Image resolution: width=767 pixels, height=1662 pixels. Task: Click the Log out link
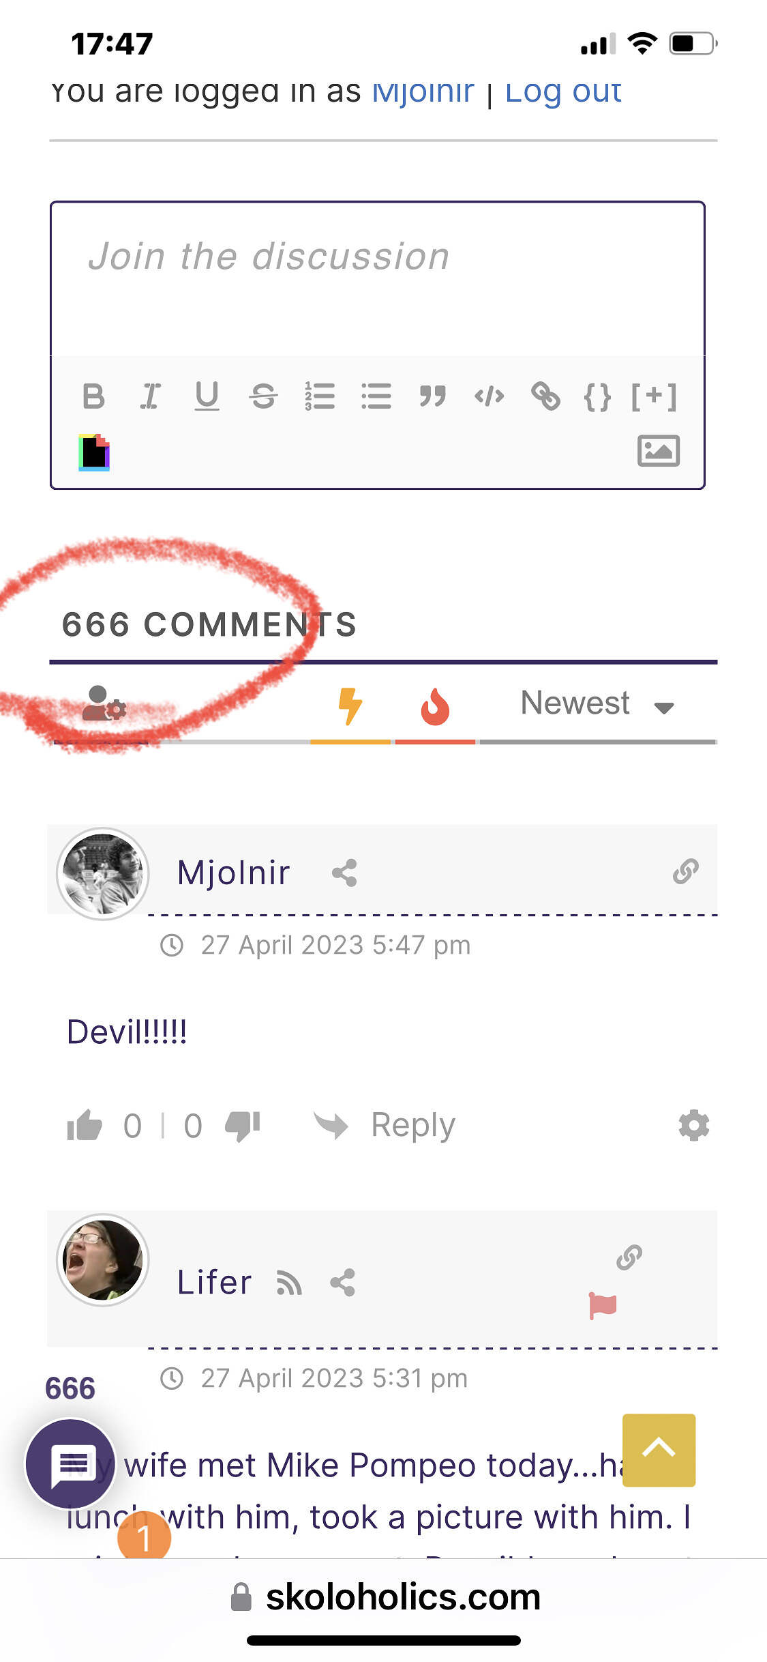click(x=563, y=91)
